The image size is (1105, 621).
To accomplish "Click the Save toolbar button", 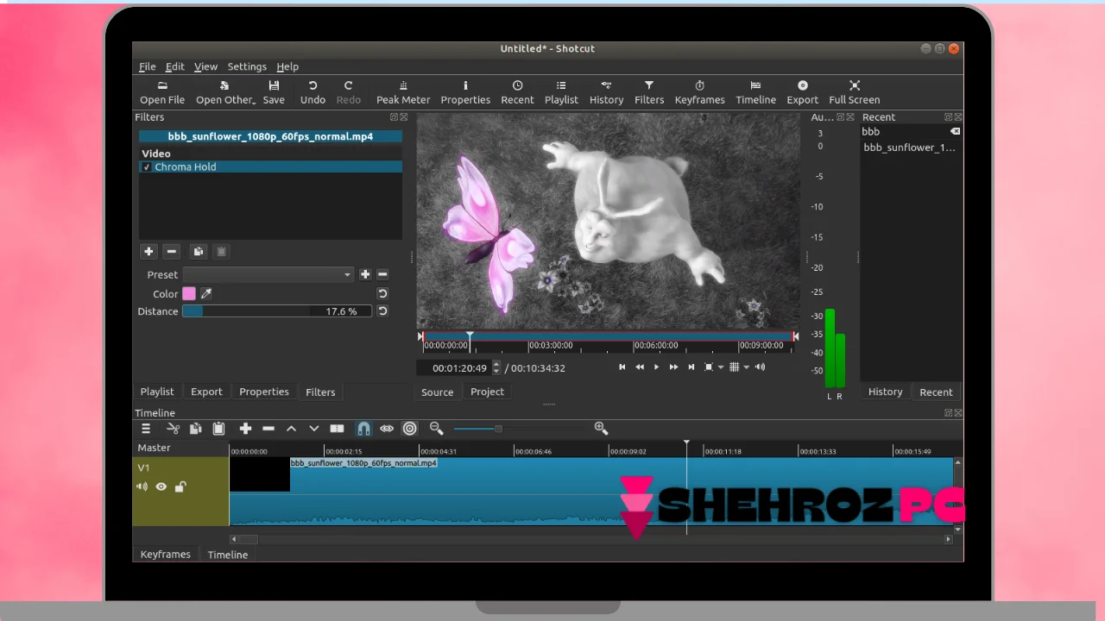I will (274, 91).
